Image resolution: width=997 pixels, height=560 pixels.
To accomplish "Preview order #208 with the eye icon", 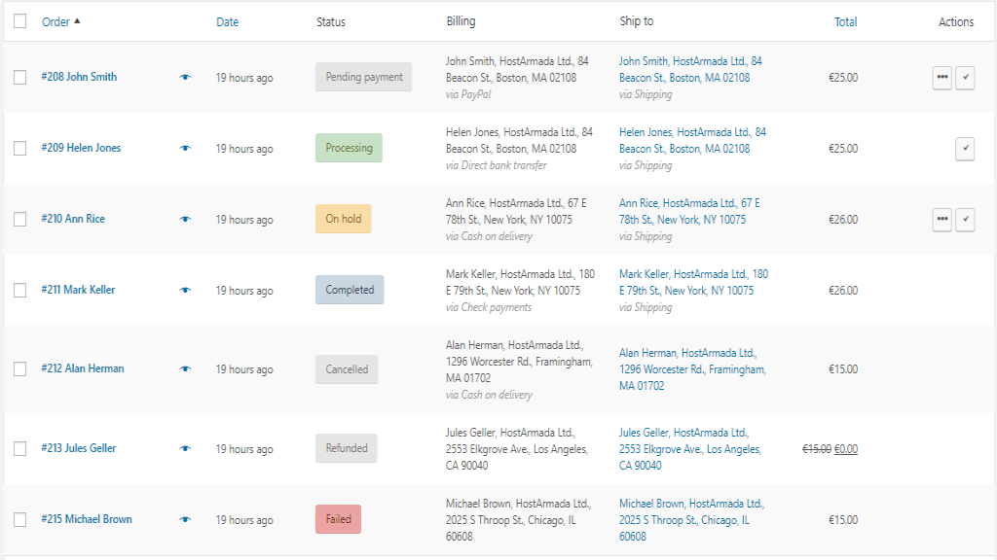I will coord(186,78).
